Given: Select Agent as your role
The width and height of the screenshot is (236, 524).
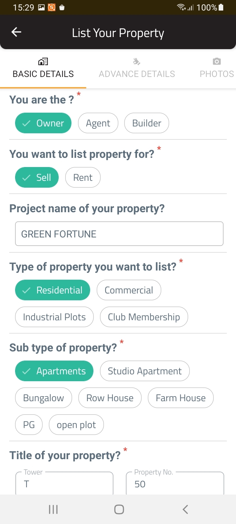Looking at the screenshot, I should point(98,123).
